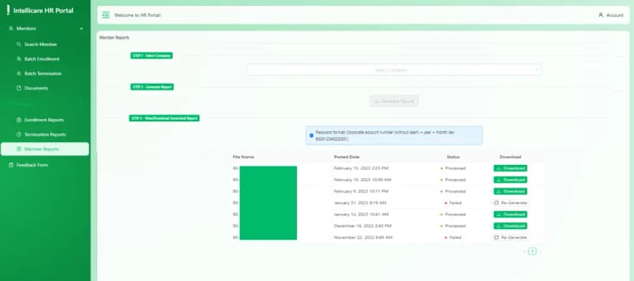Screen dimensions: 634x281
Task: Click the Search Member magnifier icon
Action: [x=18, y=44]
